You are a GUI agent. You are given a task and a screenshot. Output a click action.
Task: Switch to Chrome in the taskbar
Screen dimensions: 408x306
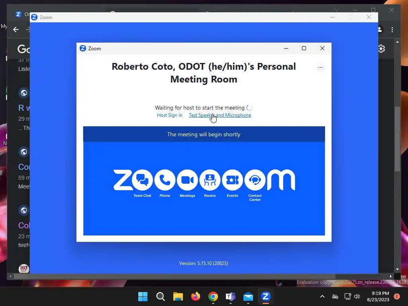pos(213,296)
